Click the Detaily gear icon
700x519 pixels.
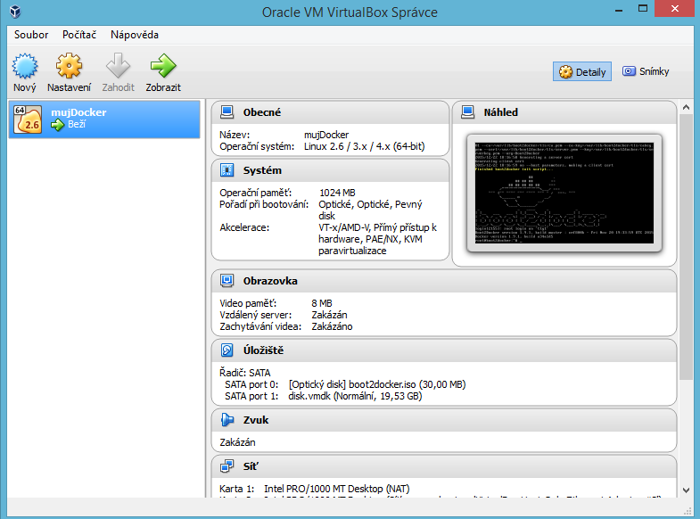565,72
